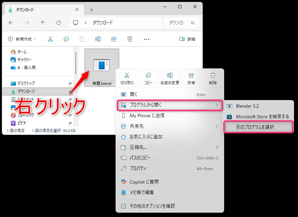Open A - 個人用 OneDrive entry
This screenshot has height=217, width=298.
pos(23,68)
